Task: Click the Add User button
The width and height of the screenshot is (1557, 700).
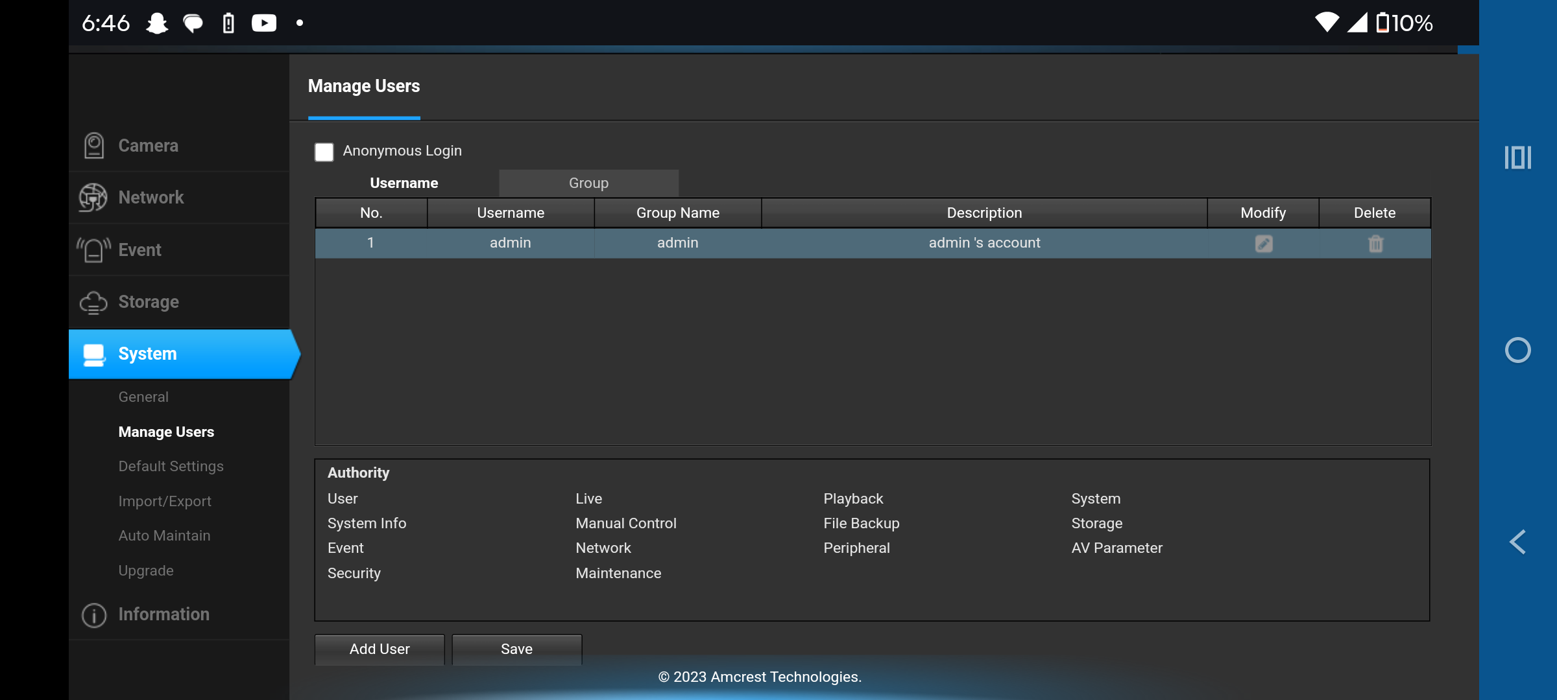Action: (x=380, y=649)
